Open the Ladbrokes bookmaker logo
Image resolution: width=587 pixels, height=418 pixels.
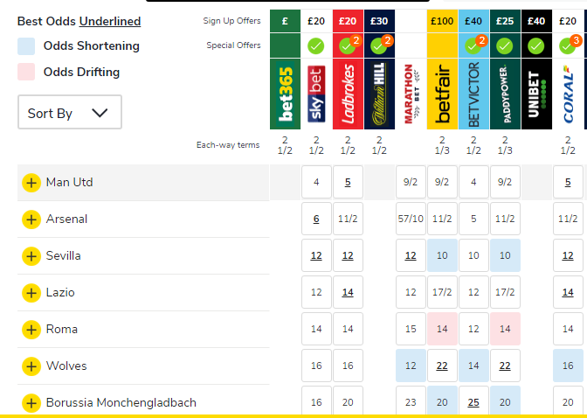point(348,94)
